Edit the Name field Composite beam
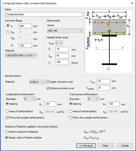136x151 pixels. click(x=44, y=14)
